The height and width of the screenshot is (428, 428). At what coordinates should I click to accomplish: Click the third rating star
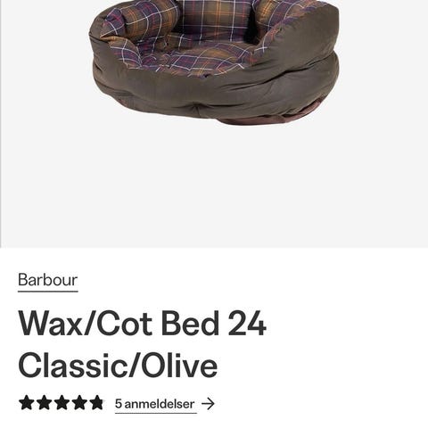point(62,403)
